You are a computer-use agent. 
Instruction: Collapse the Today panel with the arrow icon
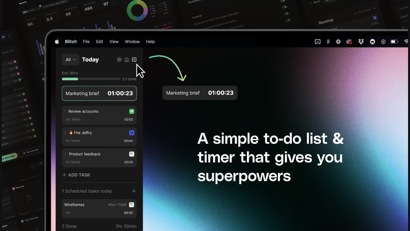[x=134, y=60]
